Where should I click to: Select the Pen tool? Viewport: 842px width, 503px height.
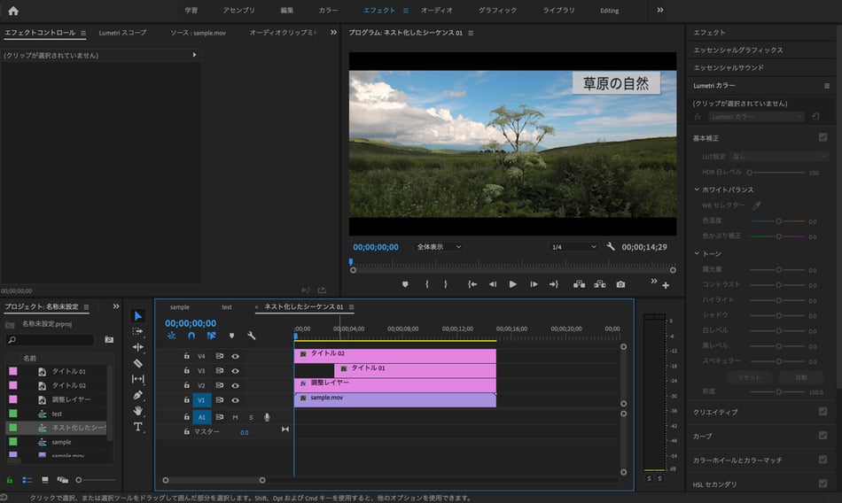click(x=138, y=395)
